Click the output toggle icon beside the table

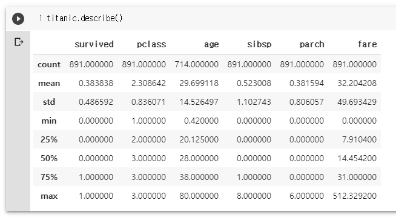click(x=19, y=42)
